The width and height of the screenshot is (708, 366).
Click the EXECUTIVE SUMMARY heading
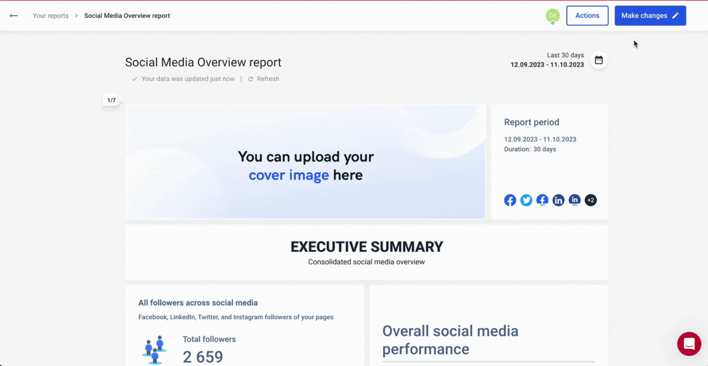[367, 247]
